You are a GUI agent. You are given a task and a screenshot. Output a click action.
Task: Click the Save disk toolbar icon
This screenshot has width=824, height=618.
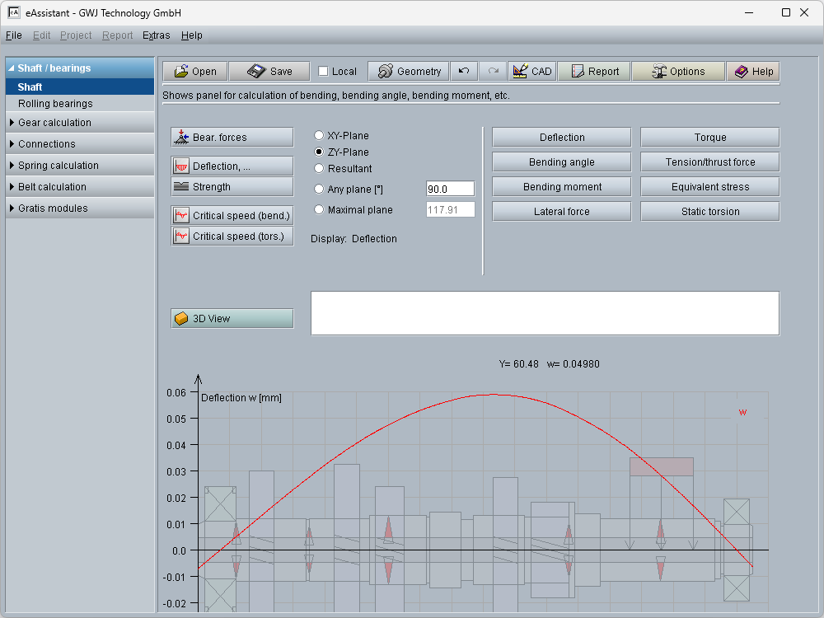click(256, 72)
